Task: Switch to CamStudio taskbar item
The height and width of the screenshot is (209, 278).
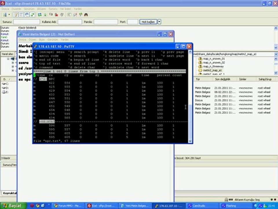Action: 202,206
